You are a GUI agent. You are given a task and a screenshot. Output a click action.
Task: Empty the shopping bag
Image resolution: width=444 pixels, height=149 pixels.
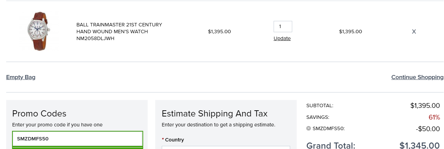(x=21, y=77)
